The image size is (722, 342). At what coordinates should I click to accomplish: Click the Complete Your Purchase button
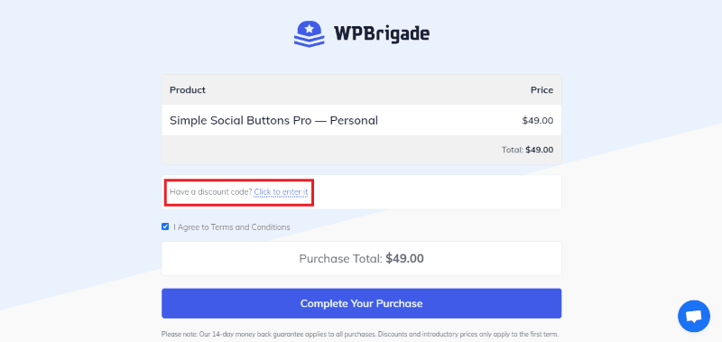click(x=362, y=303)
